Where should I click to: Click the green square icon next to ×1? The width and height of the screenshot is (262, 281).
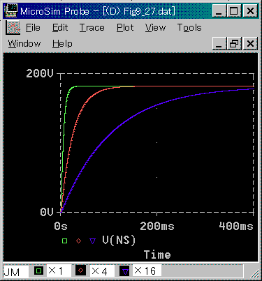(39, 271)
